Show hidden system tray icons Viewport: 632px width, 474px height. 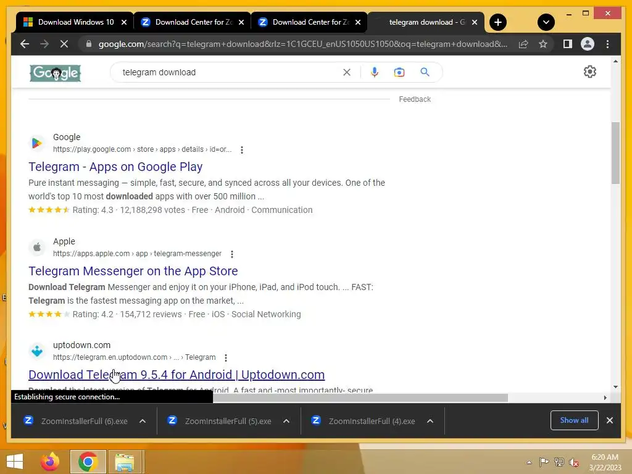point(529,462)
